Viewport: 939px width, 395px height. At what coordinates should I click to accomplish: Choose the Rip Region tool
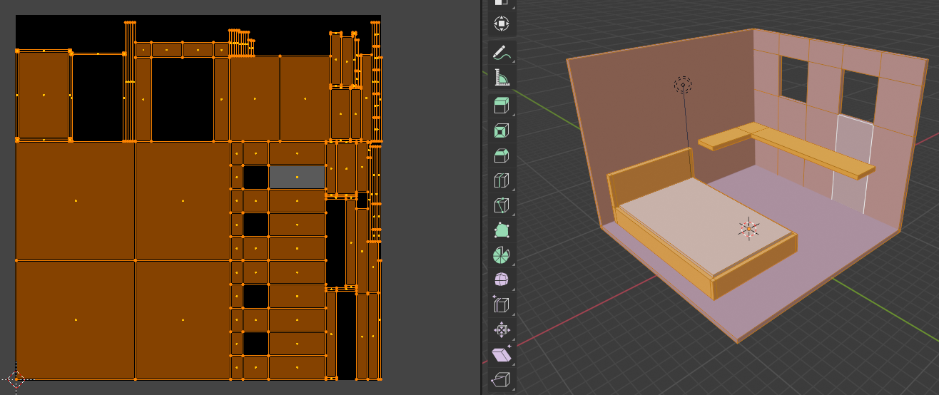click(502, 379)
